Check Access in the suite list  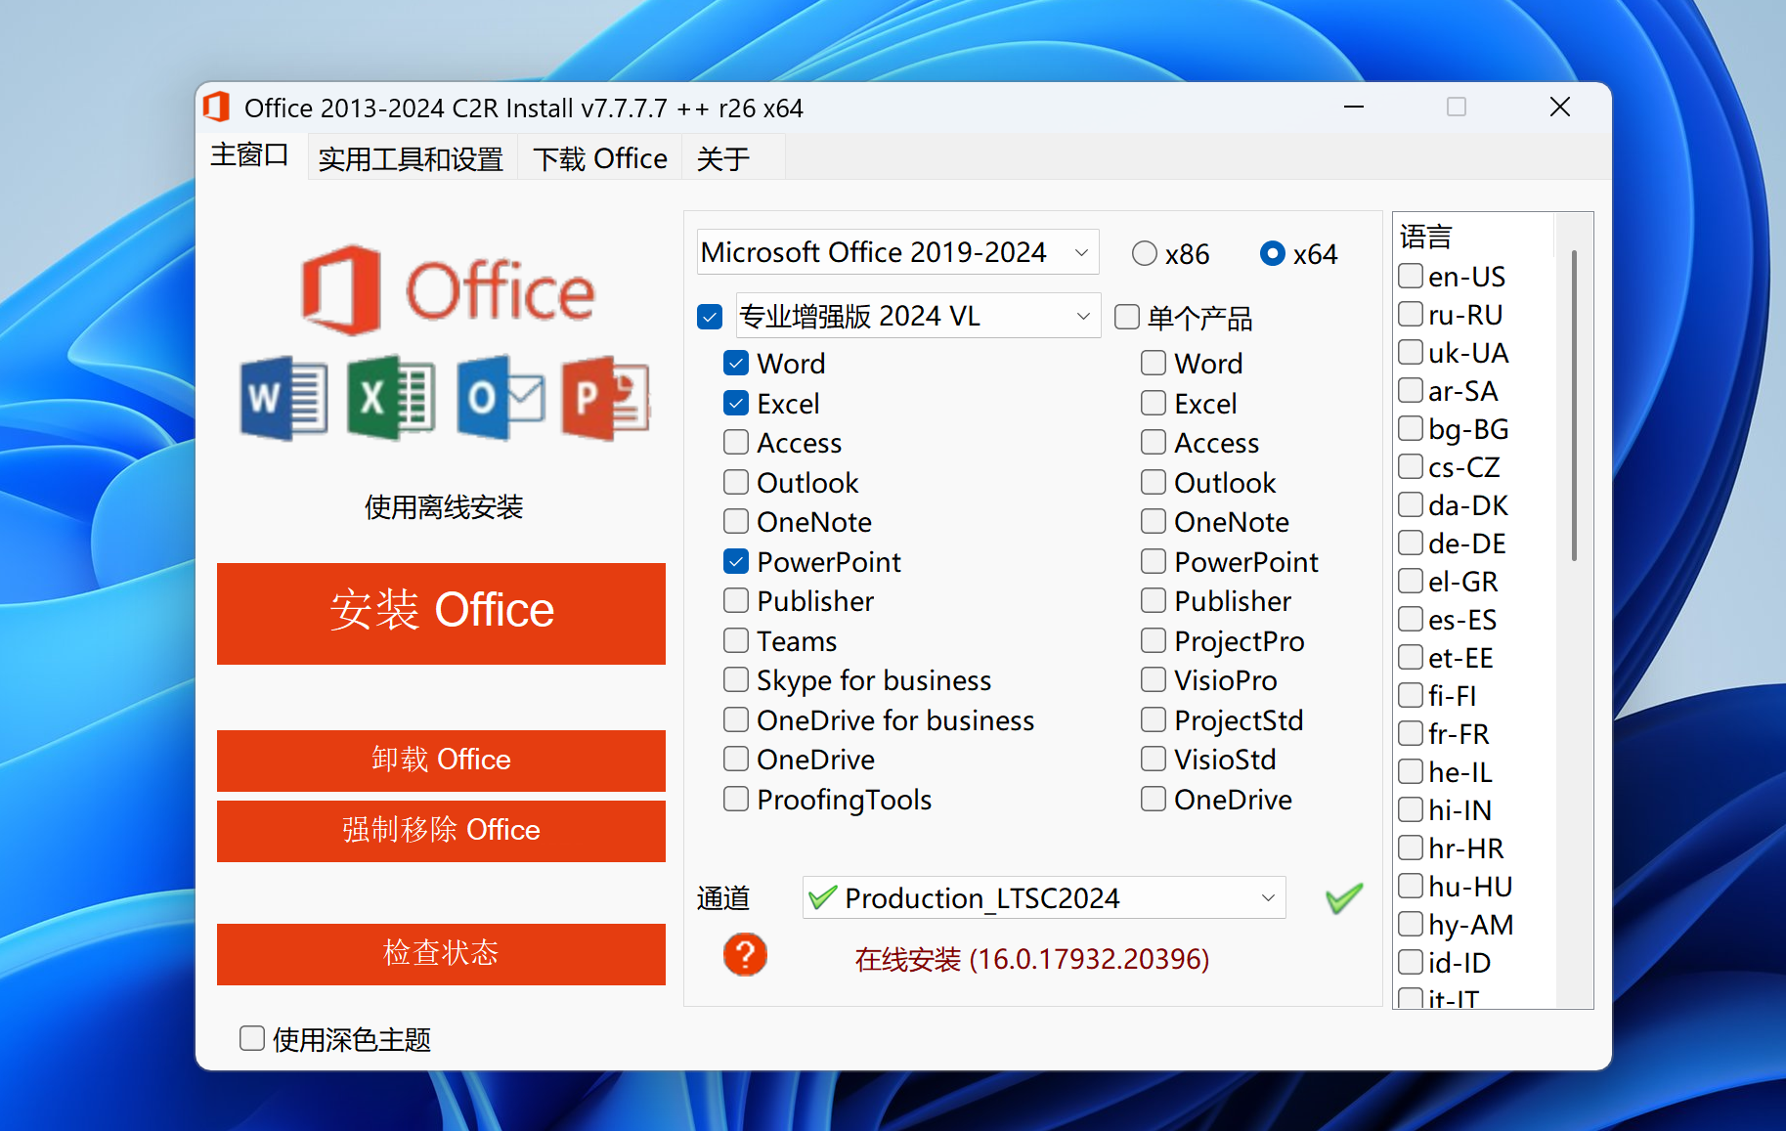click(x=736, y=442)
